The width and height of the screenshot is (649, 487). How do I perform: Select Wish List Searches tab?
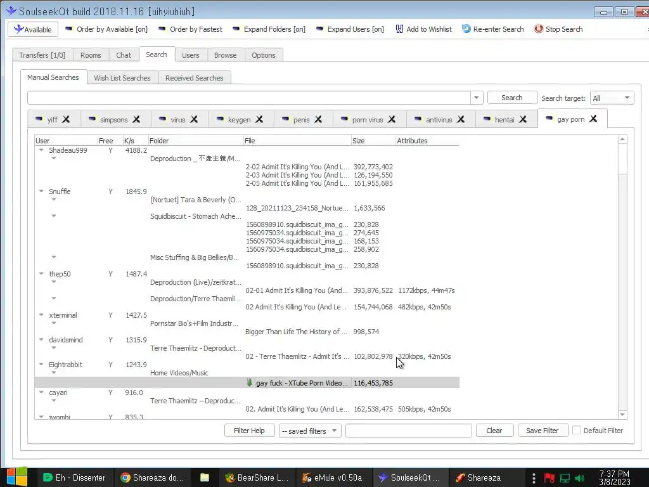[122, 78]
